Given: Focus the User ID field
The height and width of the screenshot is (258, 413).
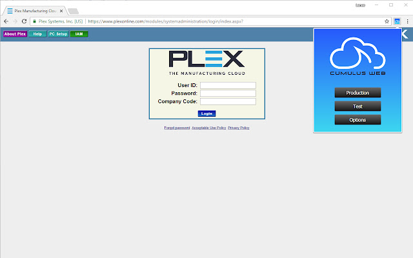Looking at the screenshot, I should [x=228, y=85].
